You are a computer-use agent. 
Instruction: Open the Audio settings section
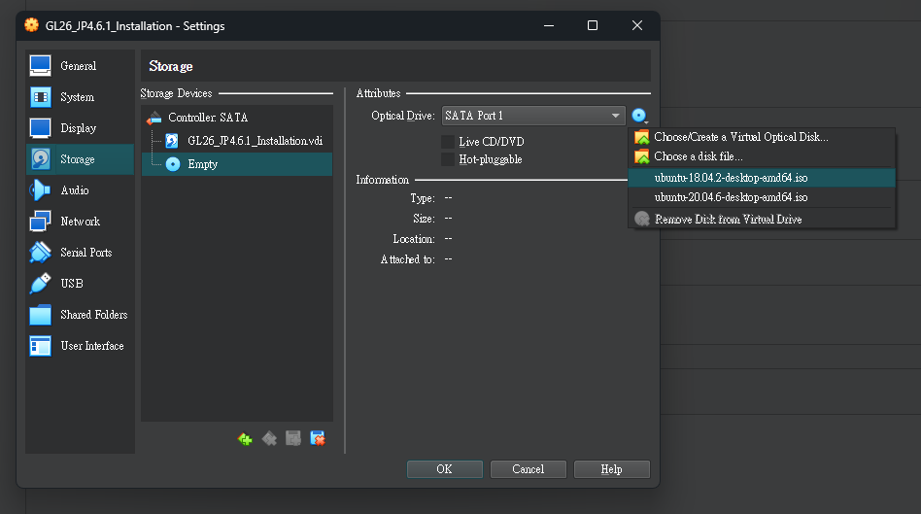[x=75, y=190]
